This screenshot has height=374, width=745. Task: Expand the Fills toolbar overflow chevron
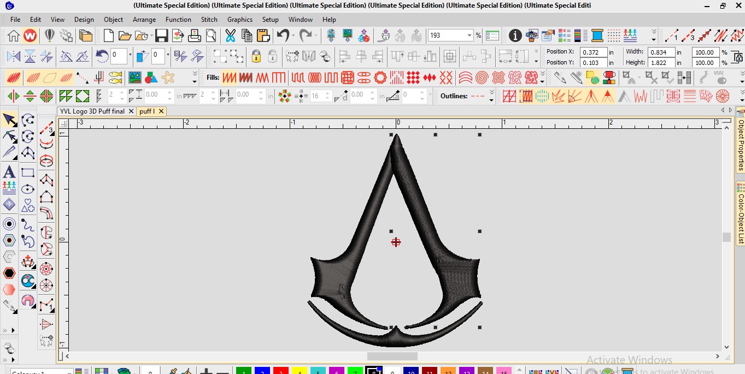[x=543, y=77]
